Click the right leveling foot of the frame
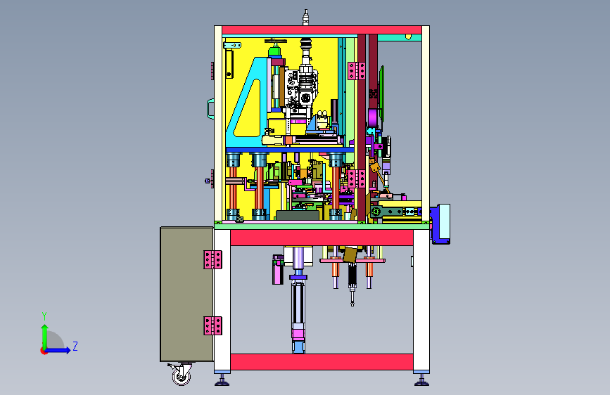The image size is (610, 395). pos(421,380)
